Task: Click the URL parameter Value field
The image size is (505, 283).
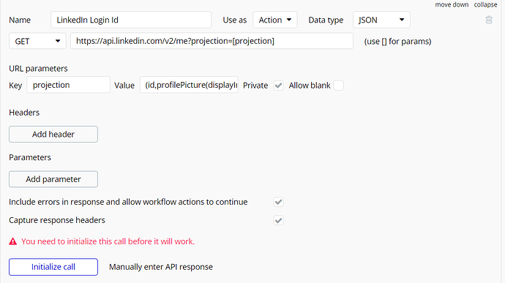Action: pos(189,85)
